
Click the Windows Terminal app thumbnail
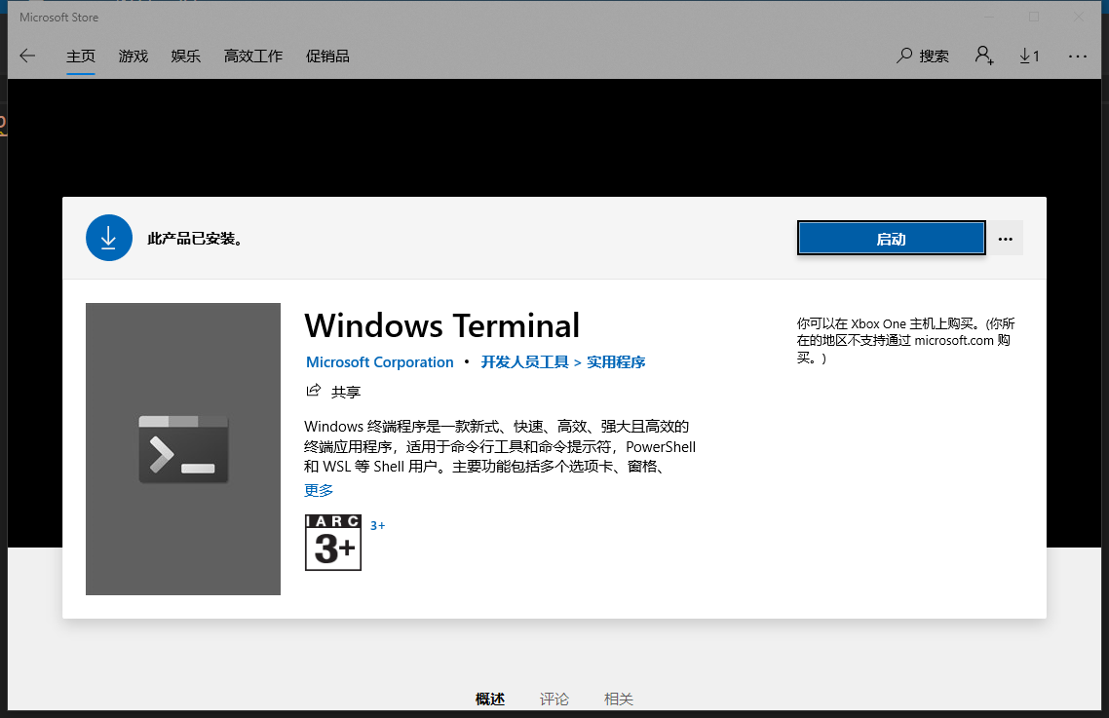[183, 449]
